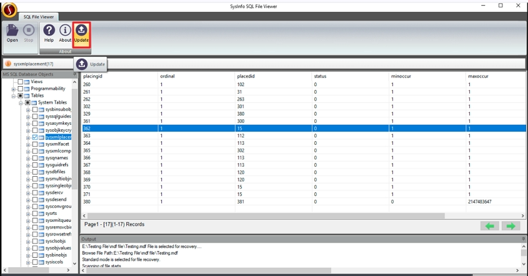Screen dimensions: 528x276
Task: Collapse the System Tables node
Action: (x=21, y=102)
